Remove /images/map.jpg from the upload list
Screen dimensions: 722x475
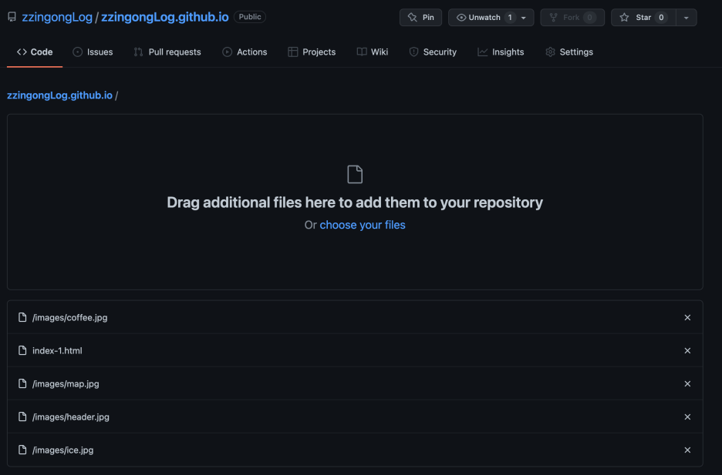pyautogui.click(x=687, y=383)
